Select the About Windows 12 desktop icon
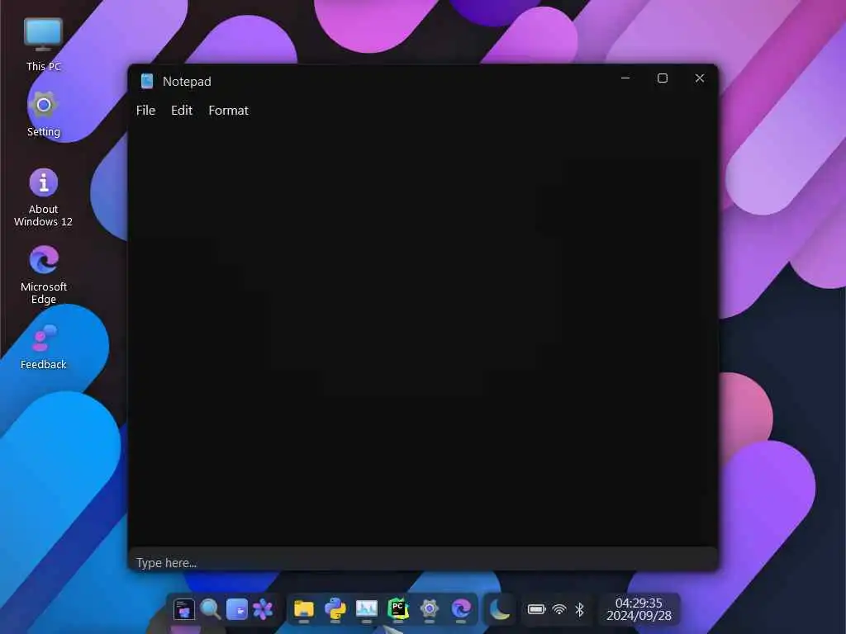The image size is (846, 634). click(43, 197)
